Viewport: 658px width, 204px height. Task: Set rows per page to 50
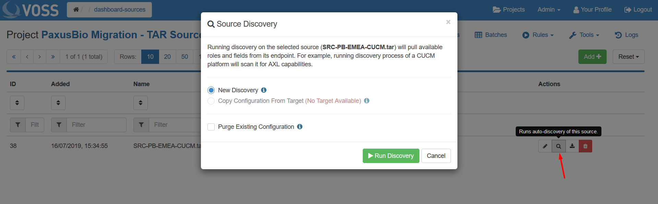coord(184,56)
